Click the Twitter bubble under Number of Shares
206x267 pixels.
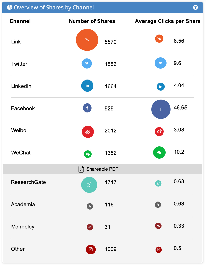[87, 63]
